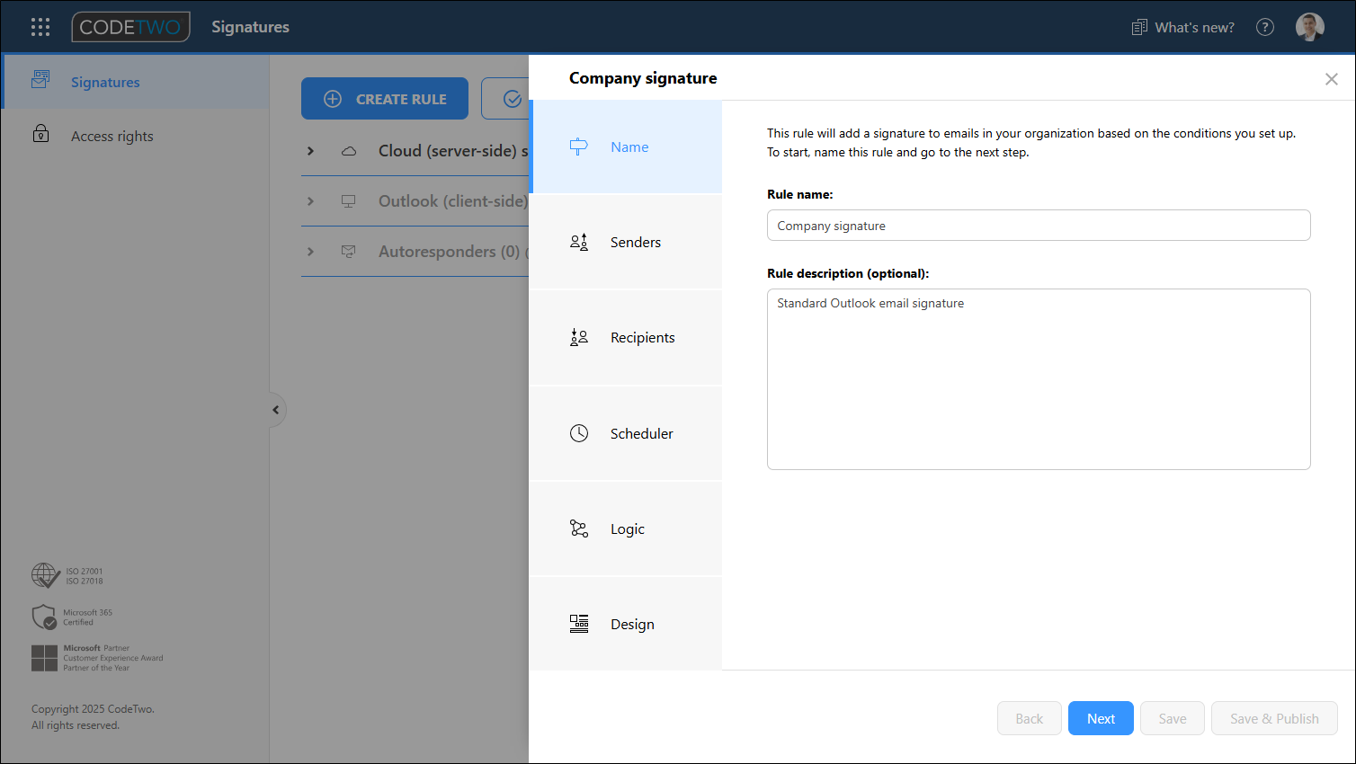
Task: Switch to the Recipients step tab
Action: (x=626, y=337)
